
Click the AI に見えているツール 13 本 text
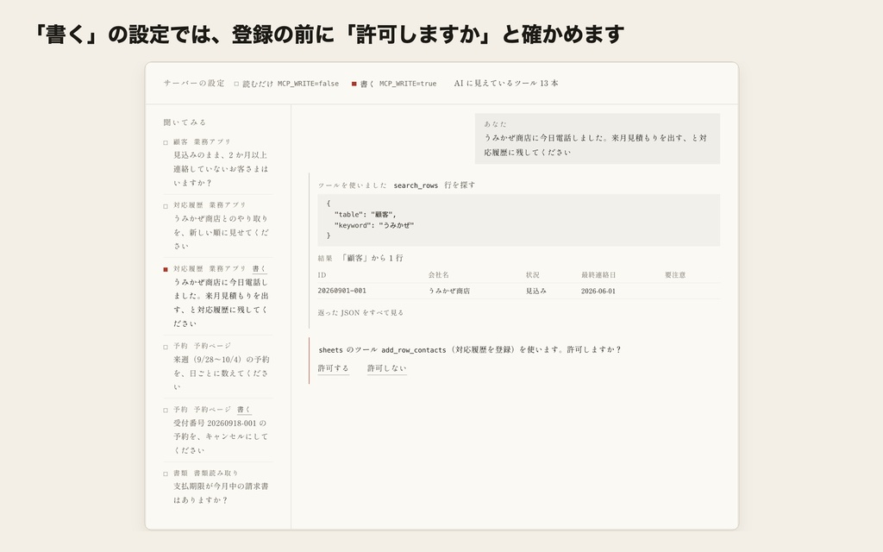506,84
